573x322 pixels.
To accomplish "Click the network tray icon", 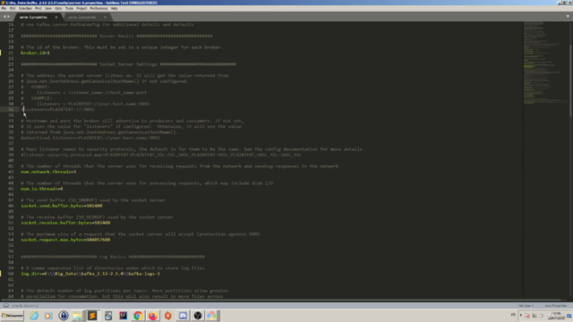I will pos(535,316).
